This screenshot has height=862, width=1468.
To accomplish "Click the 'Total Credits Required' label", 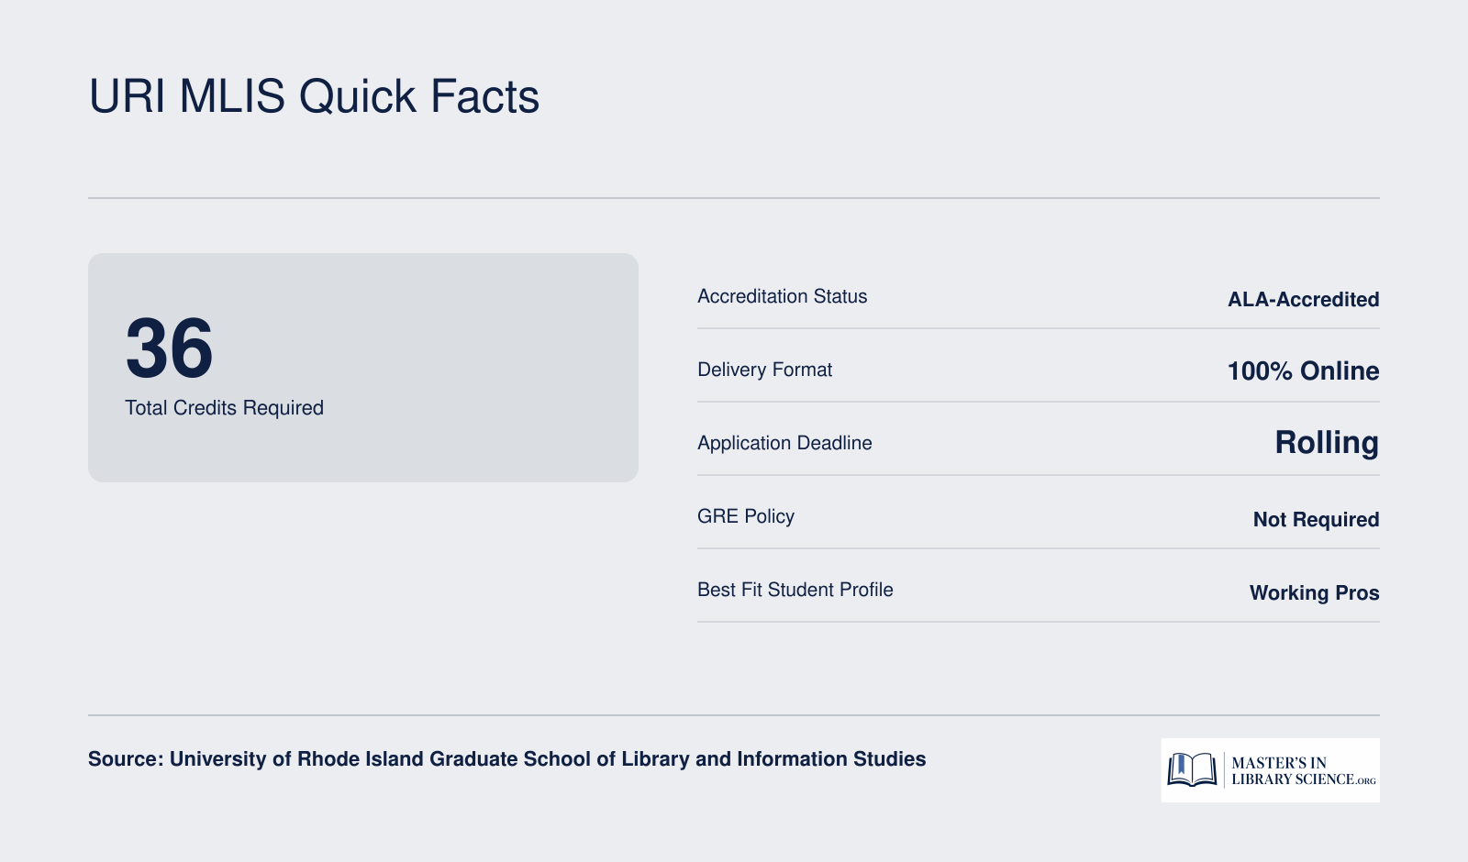I will [224, 408].
